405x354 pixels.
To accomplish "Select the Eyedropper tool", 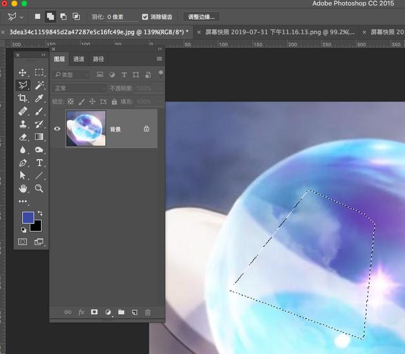I will pos(39,98).
